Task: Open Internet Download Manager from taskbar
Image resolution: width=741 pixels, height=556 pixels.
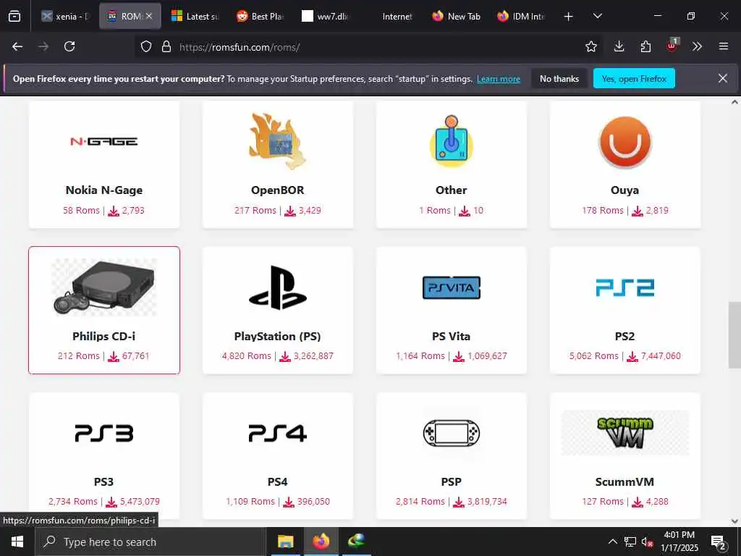Action: 356,542
